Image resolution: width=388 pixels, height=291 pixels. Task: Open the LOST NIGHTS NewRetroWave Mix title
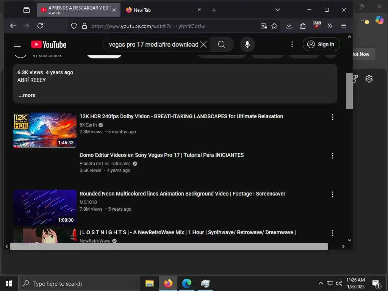(188, 232)
